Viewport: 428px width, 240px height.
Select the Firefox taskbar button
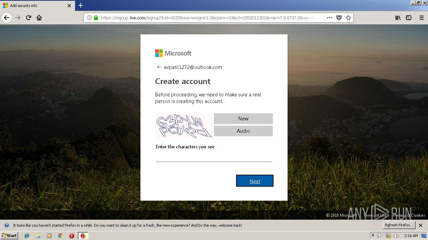83,236
